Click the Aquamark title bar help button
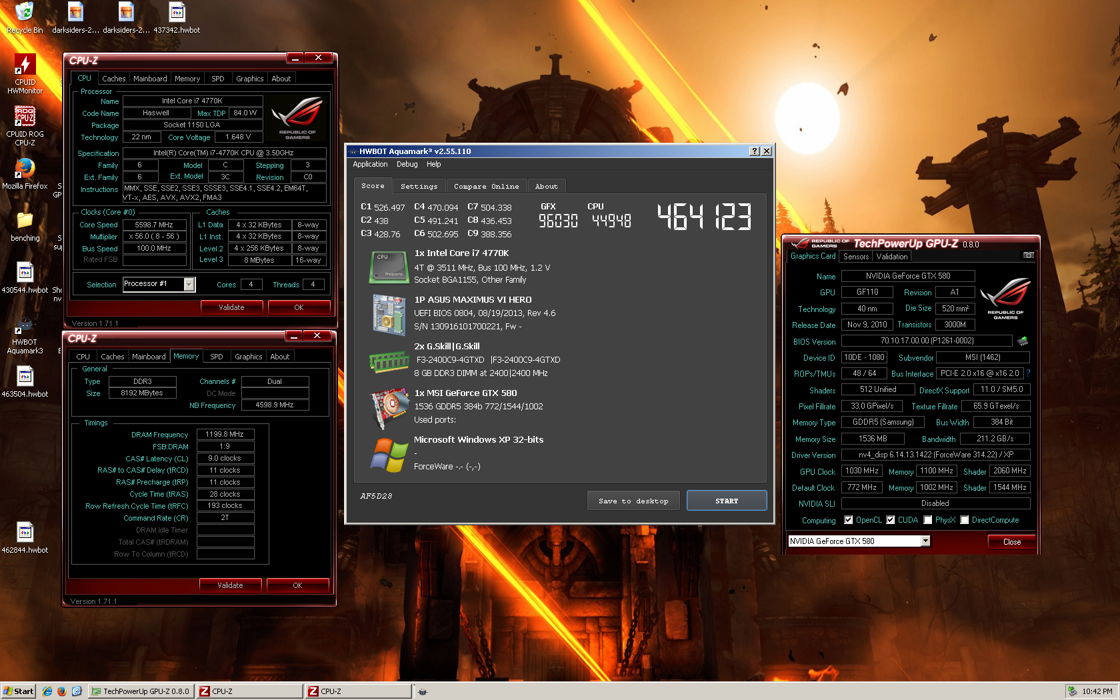The height and width of the screenshot is (700, 1120). pyautogui.click(x=755, y=151)
